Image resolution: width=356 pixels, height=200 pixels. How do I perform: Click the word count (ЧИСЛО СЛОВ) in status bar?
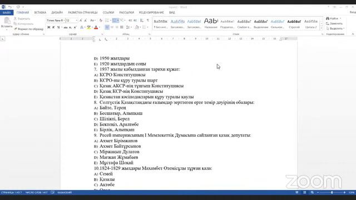(36, 193)
